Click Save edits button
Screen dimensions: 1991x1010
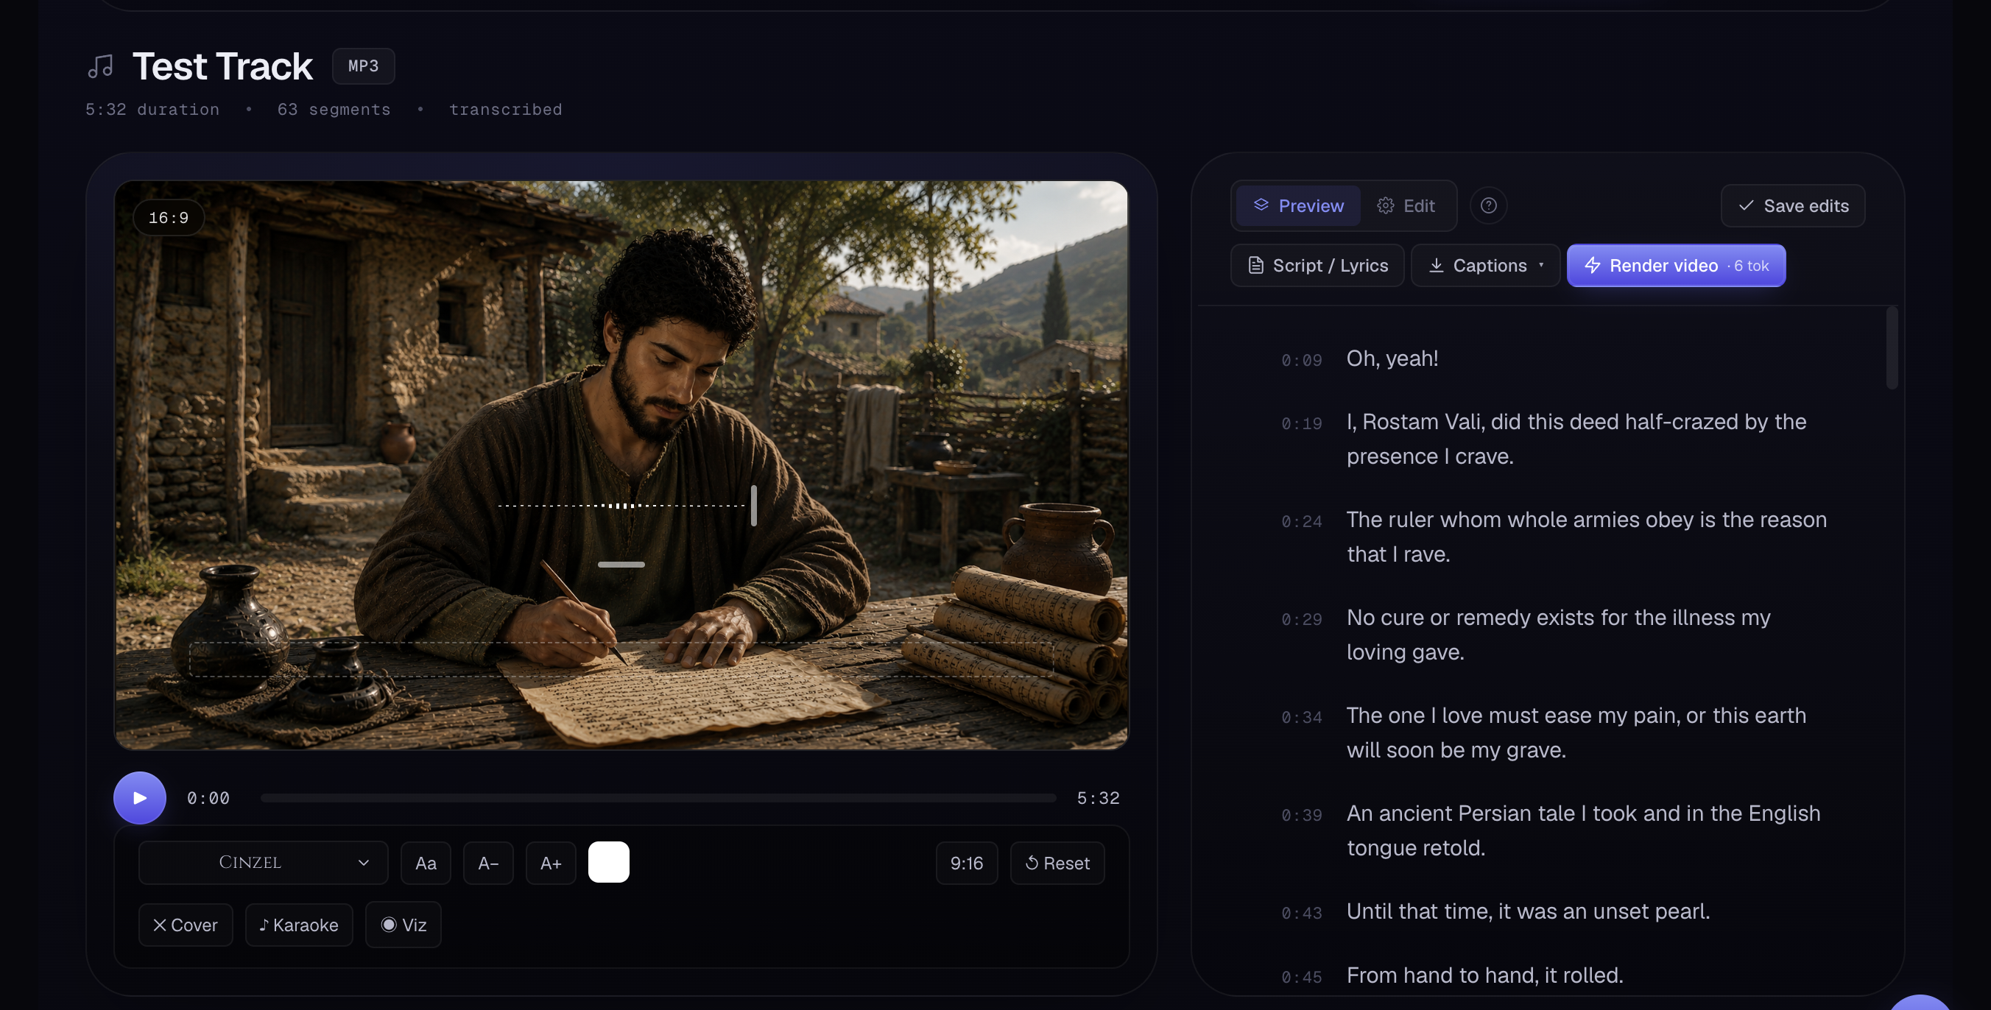tap(1792, 205)
